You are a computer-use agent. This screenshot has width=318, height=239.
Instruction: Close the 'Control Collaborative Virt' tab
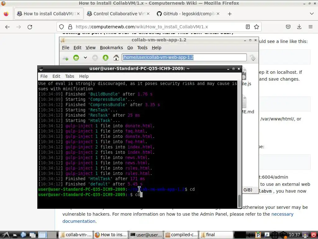pos(148,14)
